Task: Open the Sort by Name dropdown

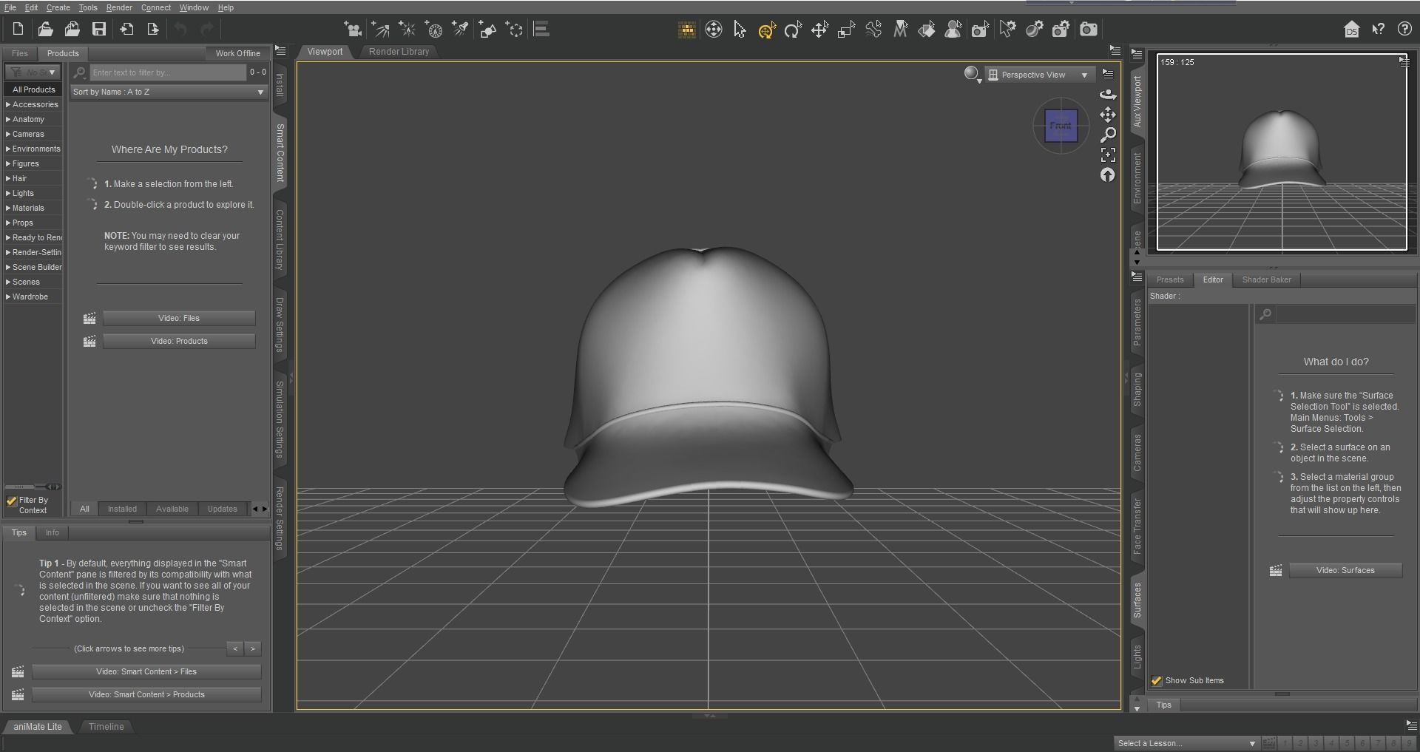Action: pos(169,92)
